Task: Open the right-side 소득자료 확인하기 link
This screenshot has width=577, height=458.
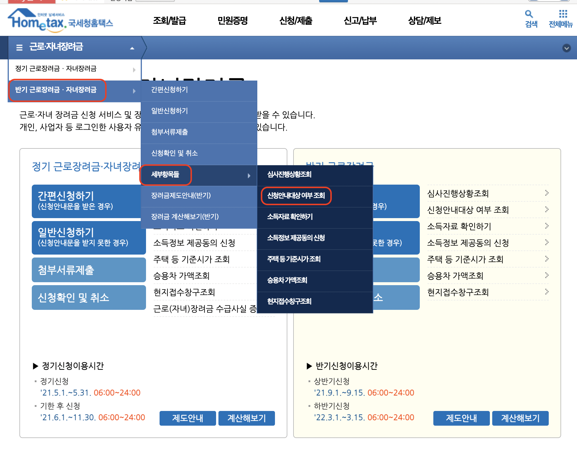Action: (459, 226)
